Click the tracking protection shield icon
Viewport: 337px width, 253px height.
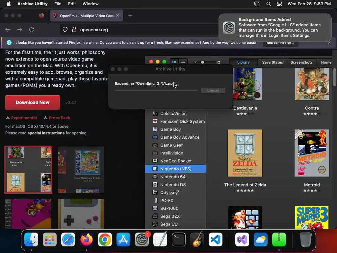click(65, 29)
